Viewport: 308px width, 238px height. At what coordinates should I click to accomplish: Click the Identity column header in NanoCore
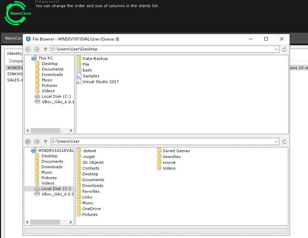point(14,53)
